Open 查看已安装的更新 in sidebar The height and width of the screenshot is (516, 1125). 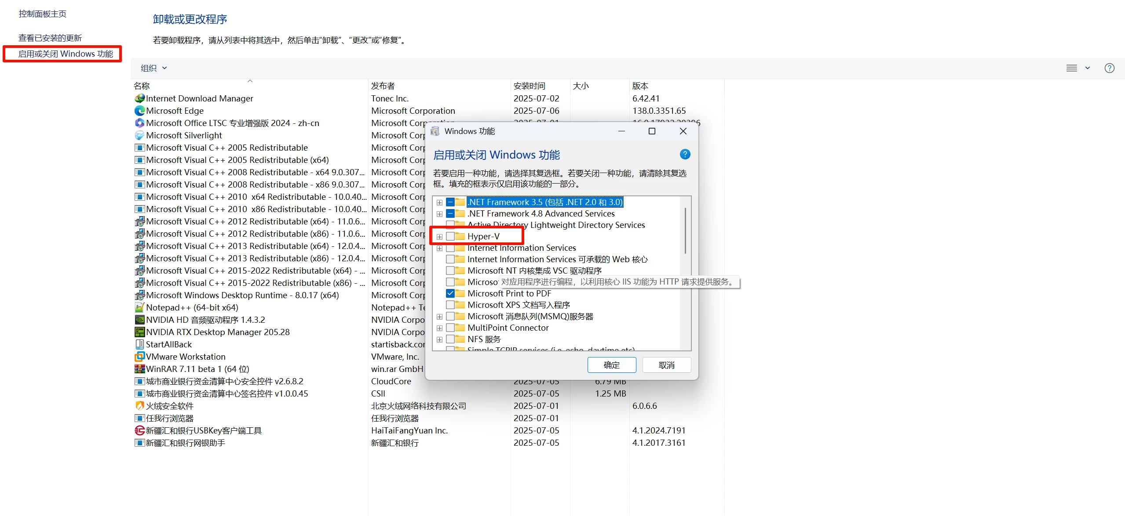tap(50, 38)
